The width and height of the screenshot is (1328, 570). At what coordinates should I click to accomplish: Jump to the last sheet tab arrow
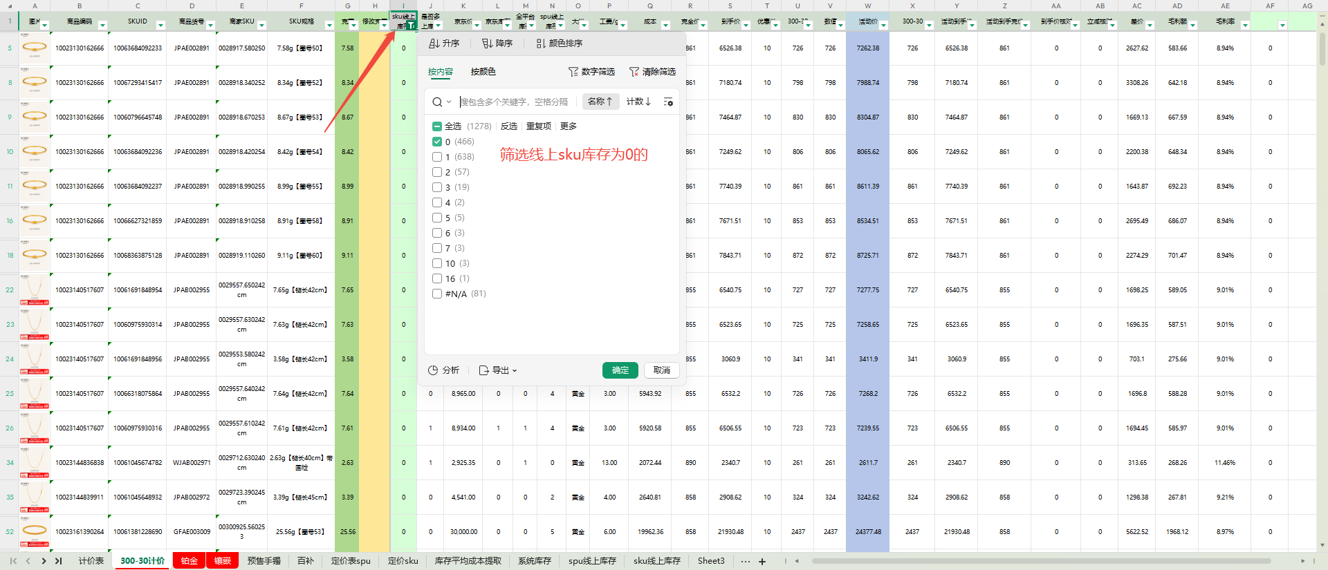tap(58, 561)
